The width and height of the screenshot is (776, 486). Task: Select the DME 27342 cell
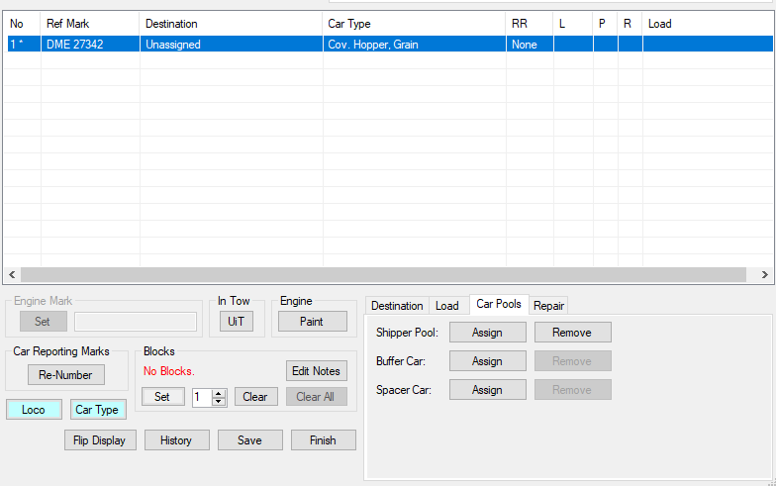90,44
